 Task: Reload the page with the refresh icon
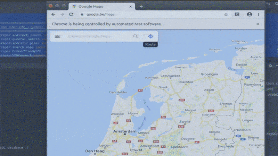[x=71, y=14]
